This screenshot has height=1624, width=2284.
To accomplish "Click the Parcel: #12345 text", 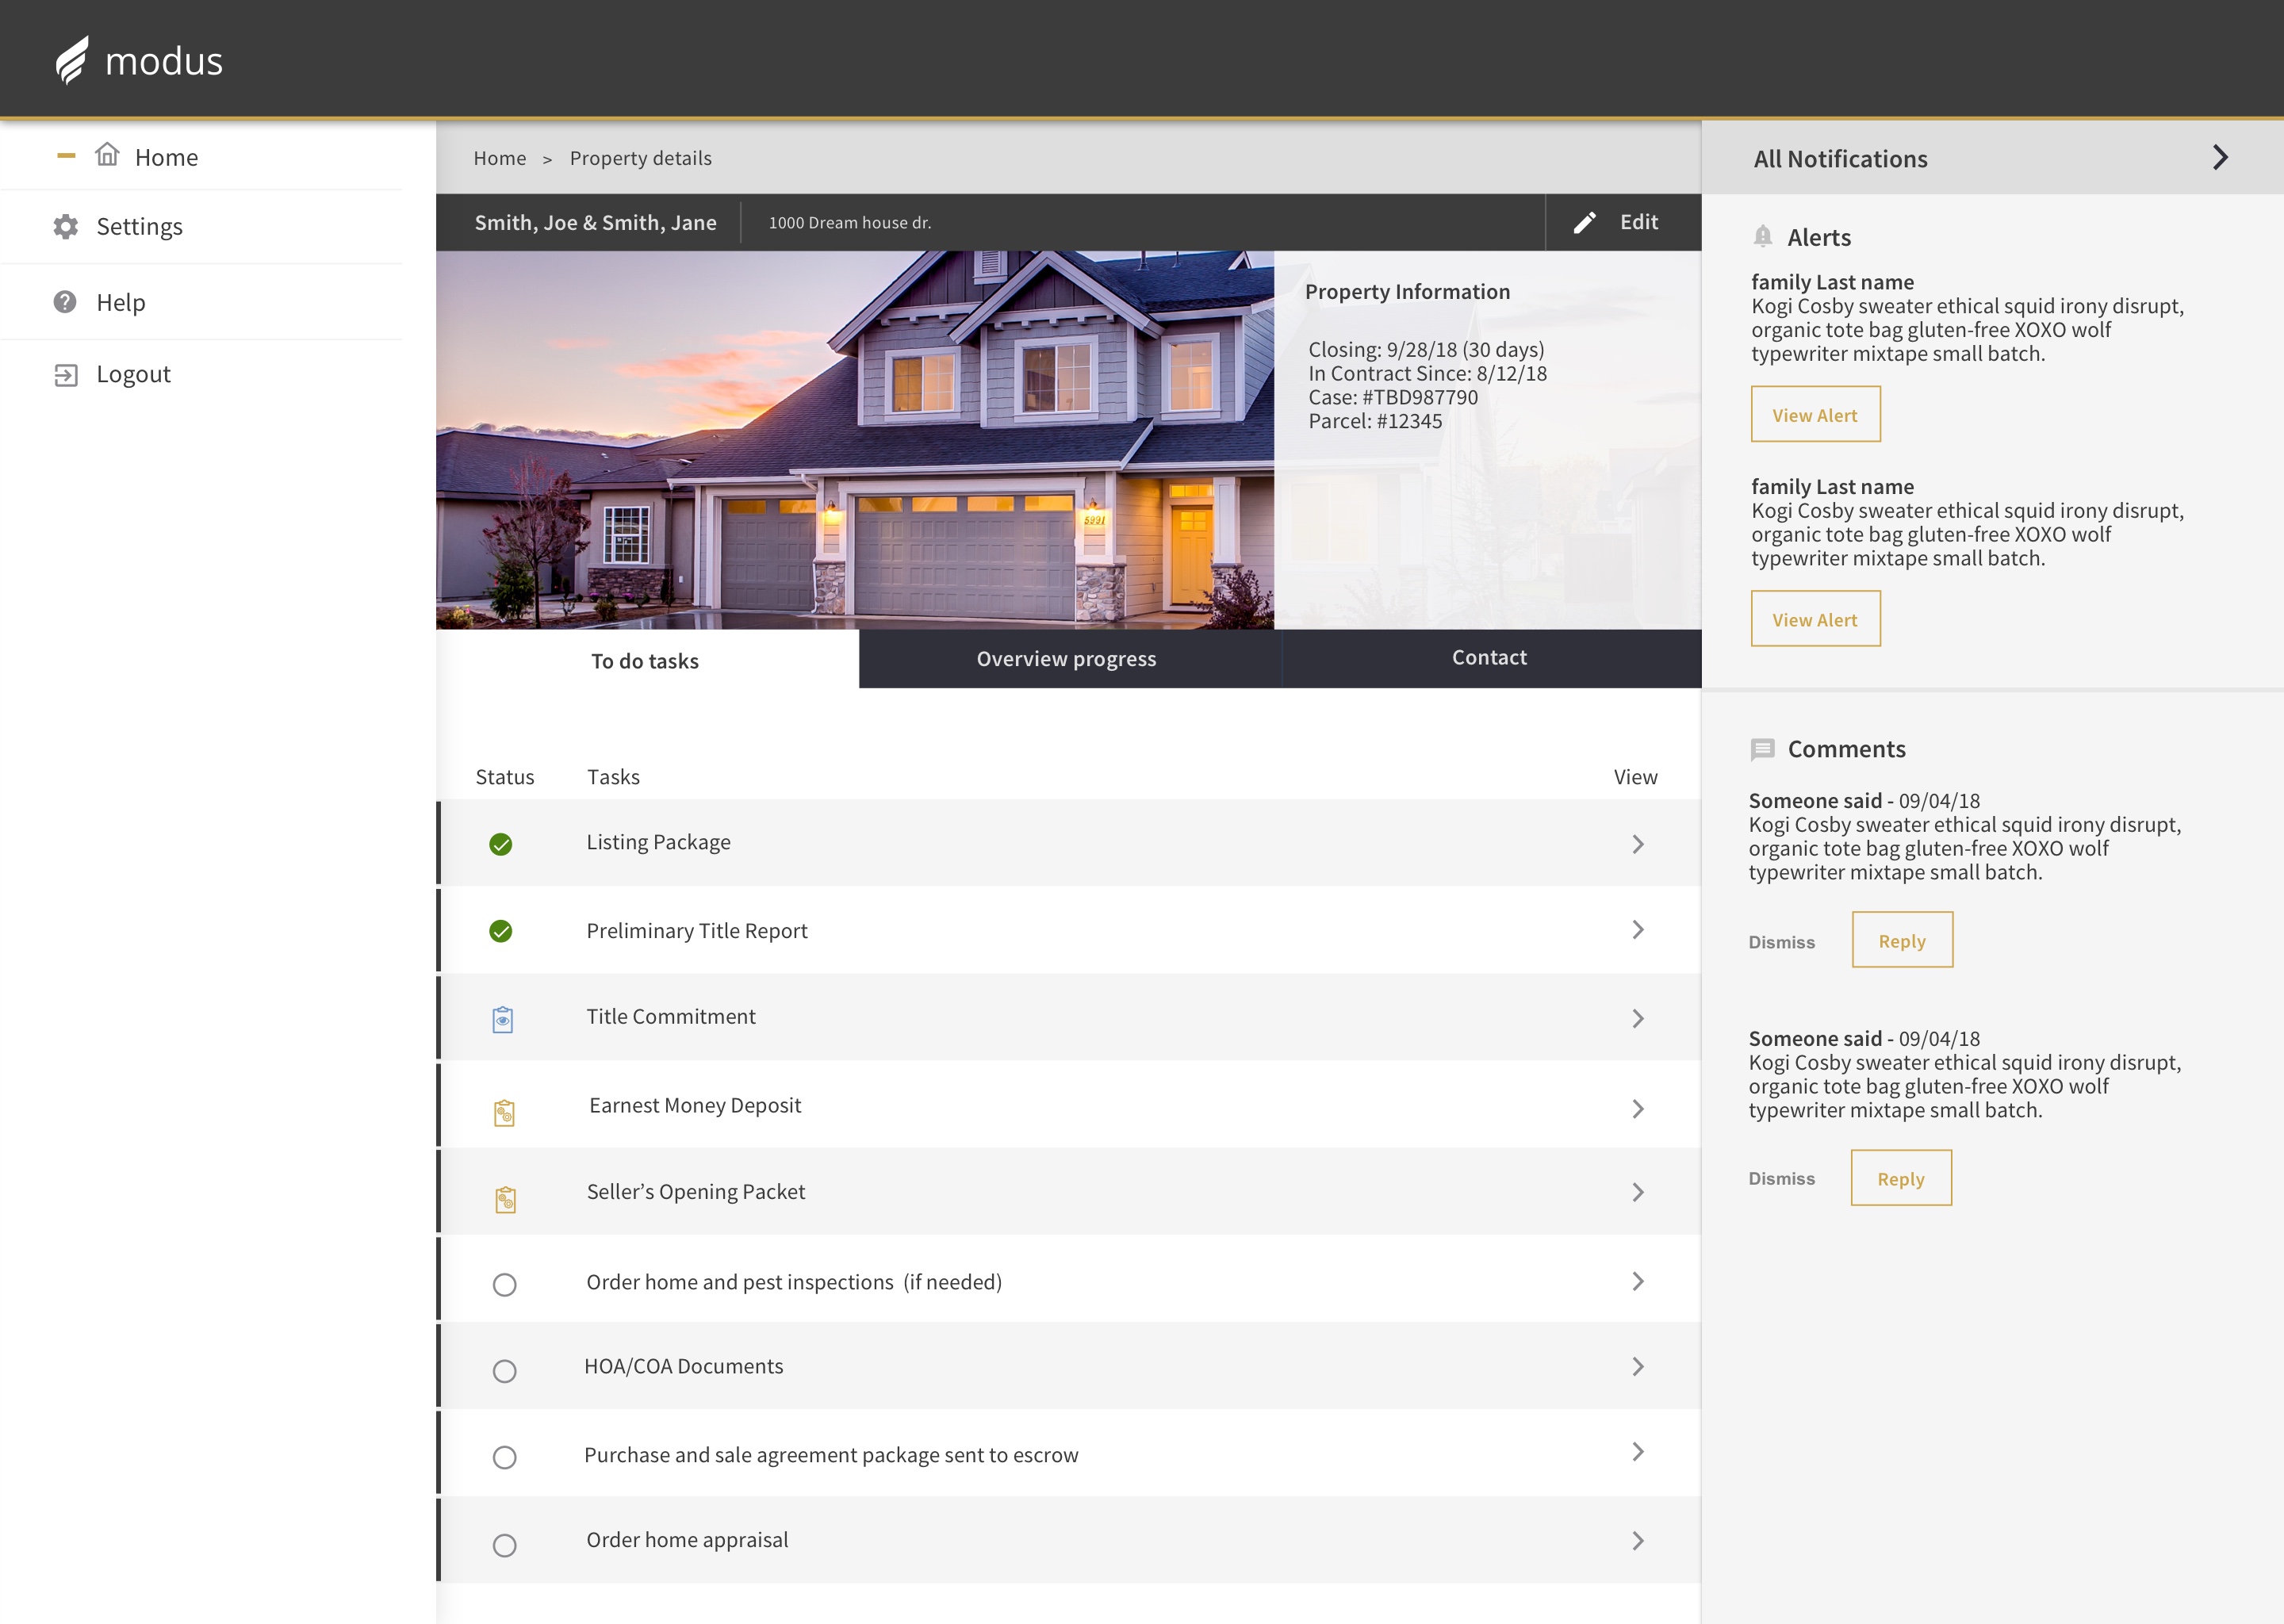I will click(1375, 421).
